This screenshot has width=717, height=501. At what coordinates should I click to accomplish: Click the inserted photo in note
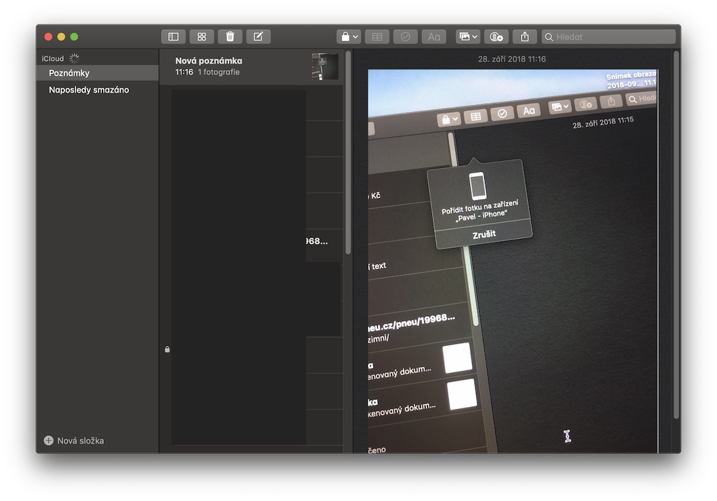[x=513, y=261]
